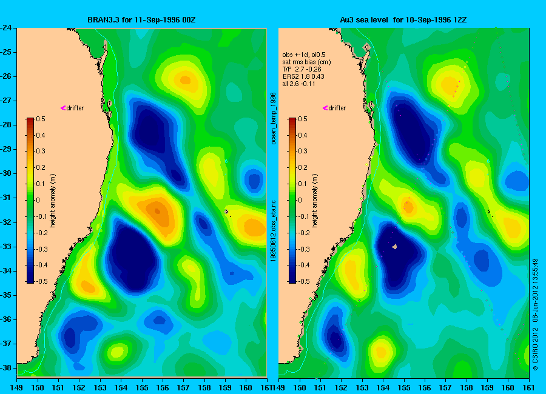Click the vertical '19950612.obs_eta.nc' filename

pyautogui.click(x=274, y=231)
